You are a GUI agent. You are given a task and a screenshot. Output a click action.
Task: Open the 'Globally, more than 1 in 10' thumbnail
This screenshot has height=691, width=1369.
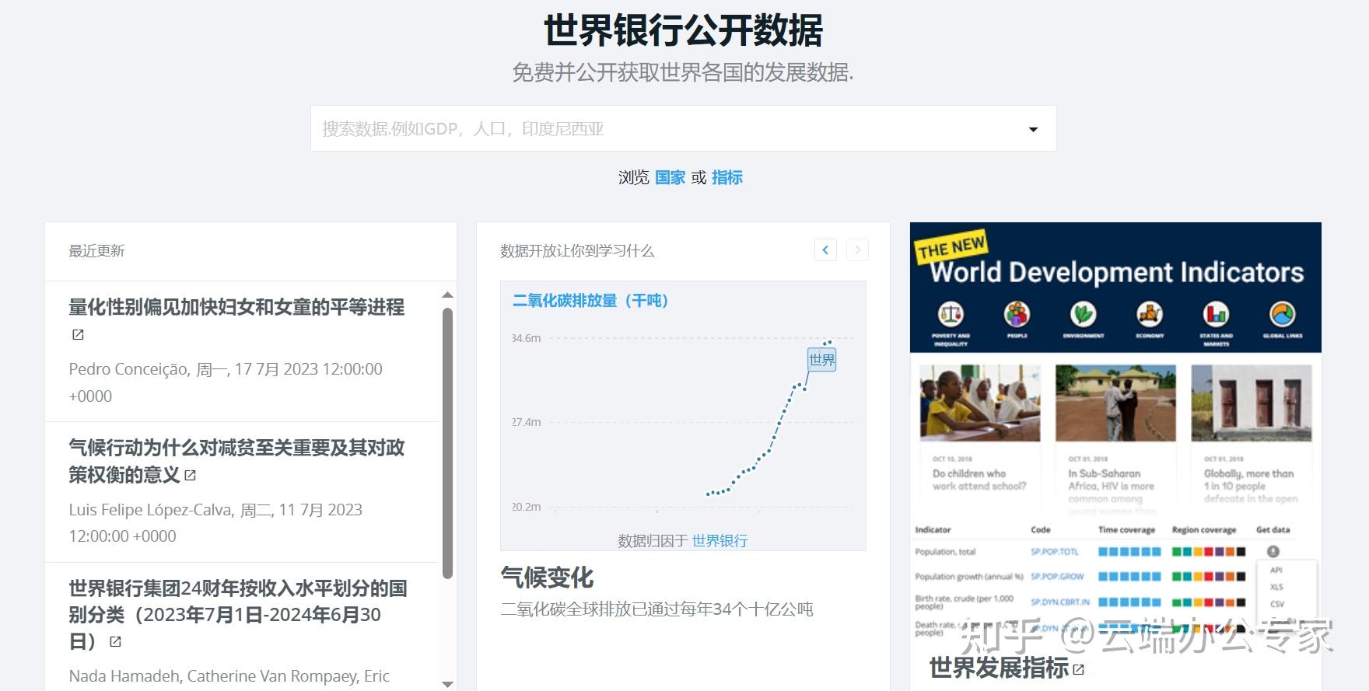(x=1252, y=403)
